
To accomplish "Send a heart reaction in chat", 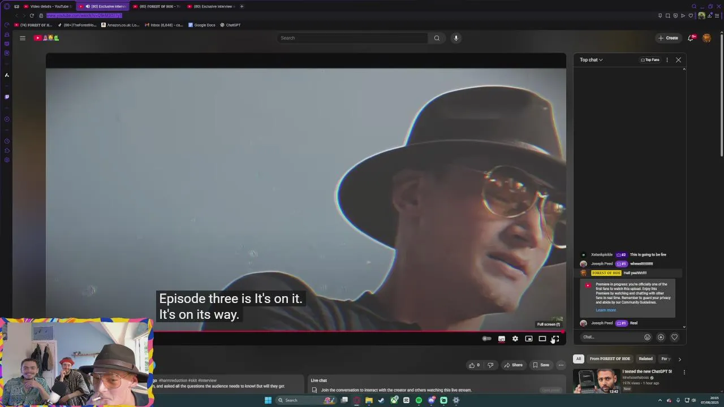I will pos(674,337).
